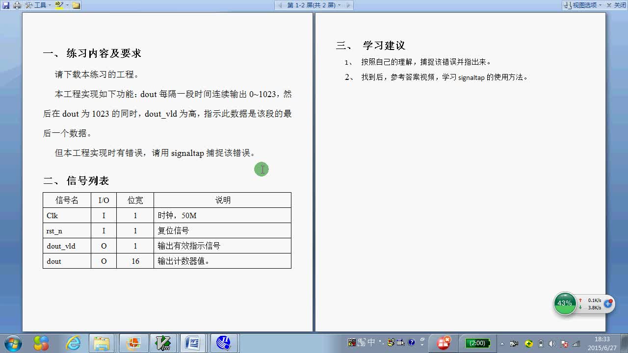Open the 工具 tools menu
Screen dimensions: 628x353
coord(38,5)
